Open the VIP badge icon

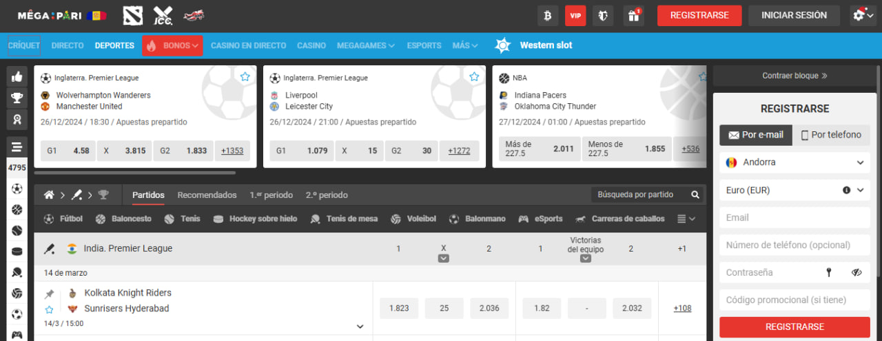[575, 15]
